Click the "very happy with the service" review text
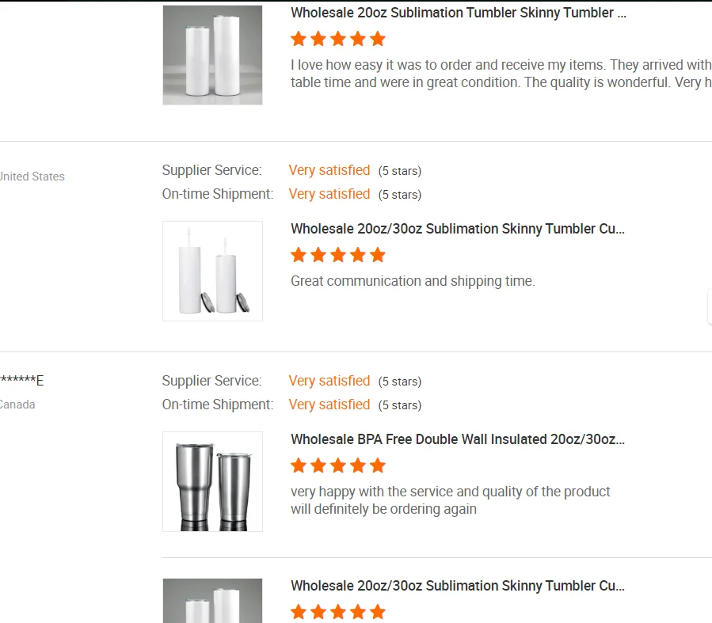Screen dimensions: 712x623 [450, 500]
